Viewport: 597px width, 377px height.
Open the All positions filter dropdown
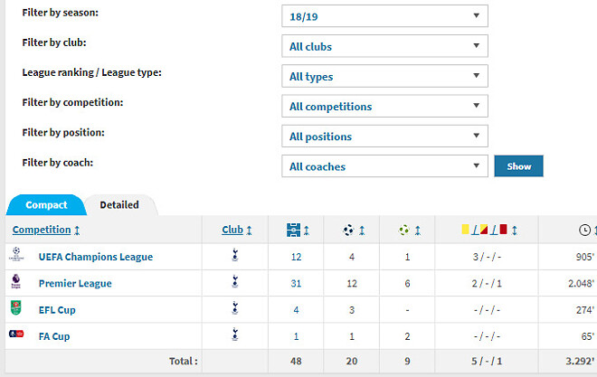(384, 137)
